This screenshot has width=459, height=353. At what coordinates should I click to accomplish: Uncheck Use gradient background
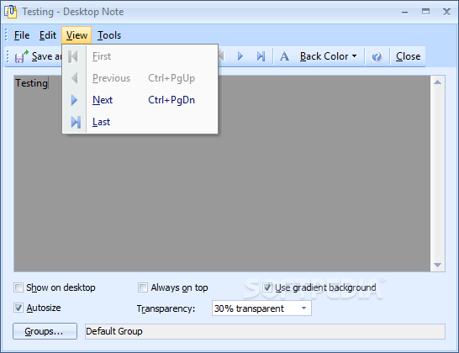[267, 287]
